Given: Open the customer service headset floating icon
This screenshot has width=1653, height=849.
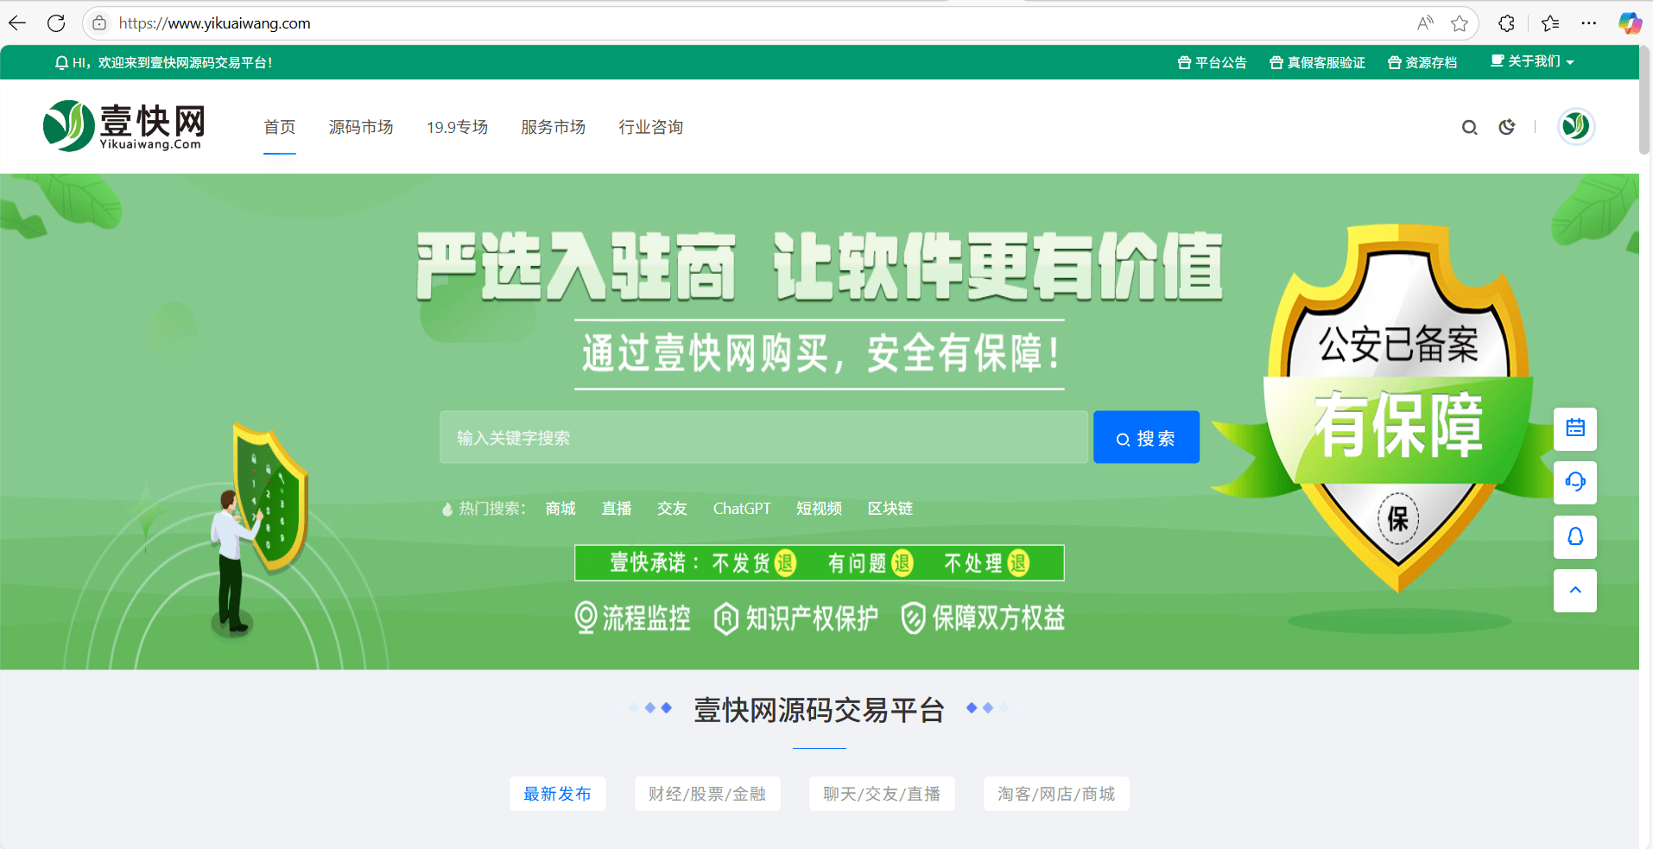Looking at the screenshot, I should point(1575,482).
